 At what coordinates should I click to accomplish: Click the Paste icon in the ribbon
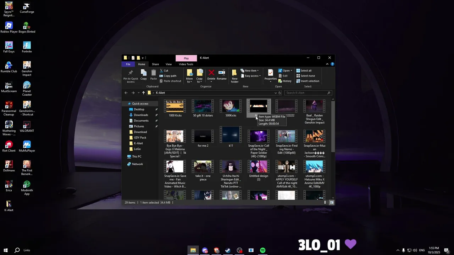pos(154,75)
